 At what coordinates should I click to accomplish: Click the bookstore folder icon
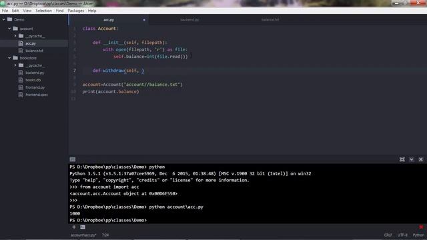tap(15, 58)
